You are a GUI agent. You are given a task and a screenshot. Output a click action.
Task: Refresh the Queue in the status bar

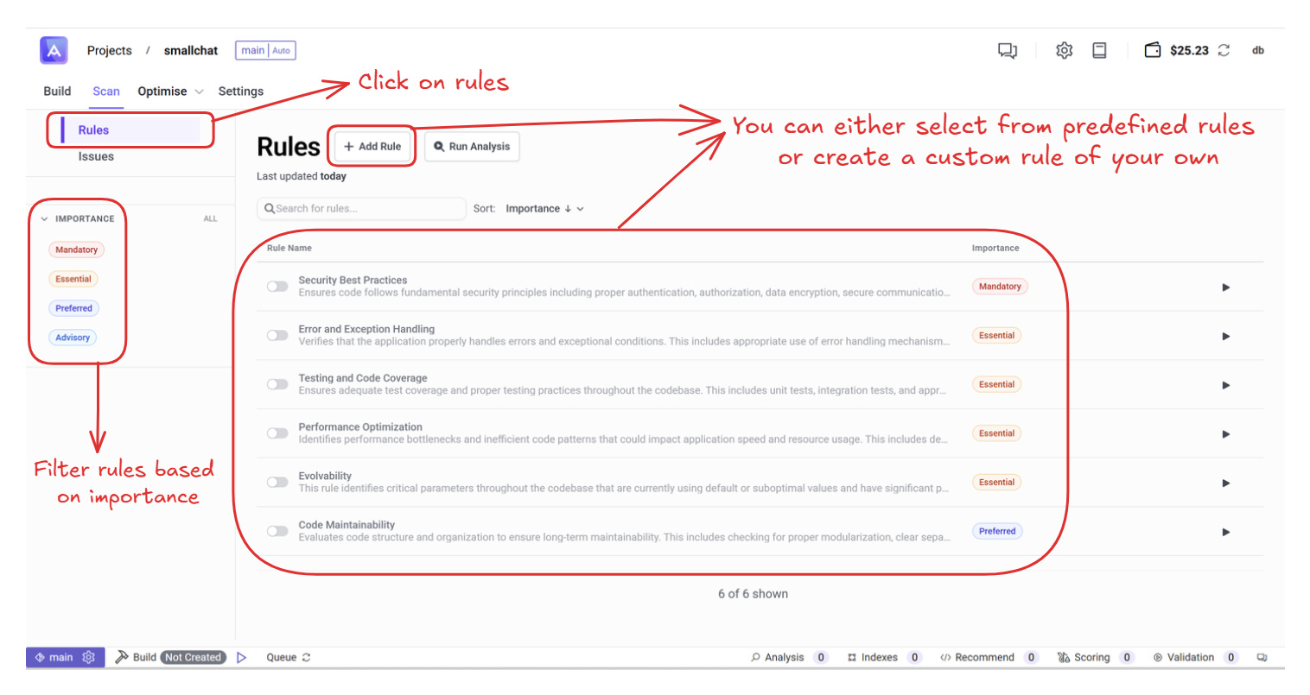[307, 657]
